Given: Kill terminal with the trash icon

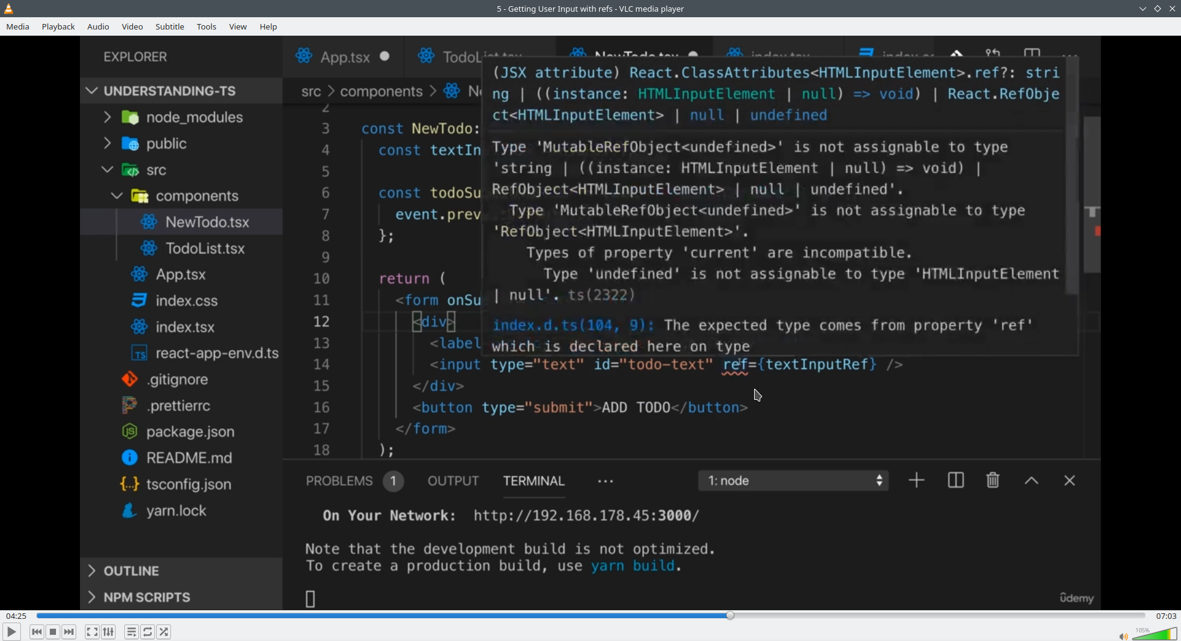Looking at the screenshot, I should (993, 480).
